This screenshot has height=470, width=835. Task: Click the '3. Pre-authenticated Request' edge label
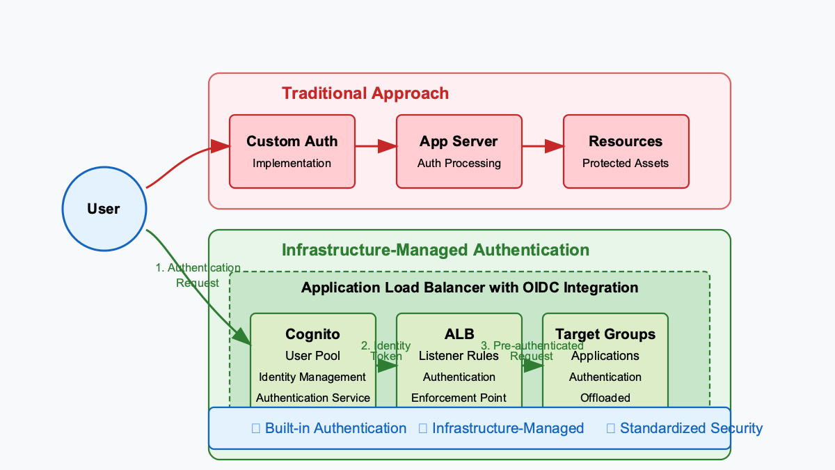(532, 350)
